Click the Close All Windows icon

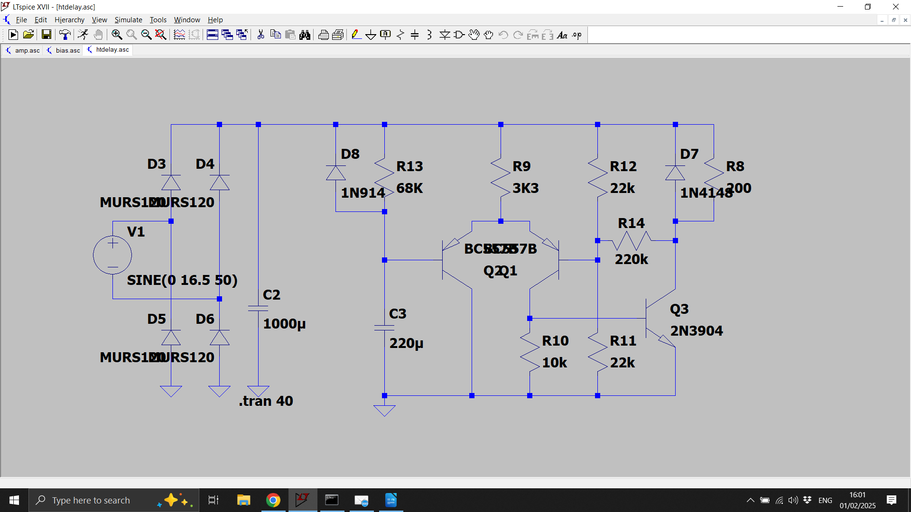pyautogui.click(x=242, y=35)
